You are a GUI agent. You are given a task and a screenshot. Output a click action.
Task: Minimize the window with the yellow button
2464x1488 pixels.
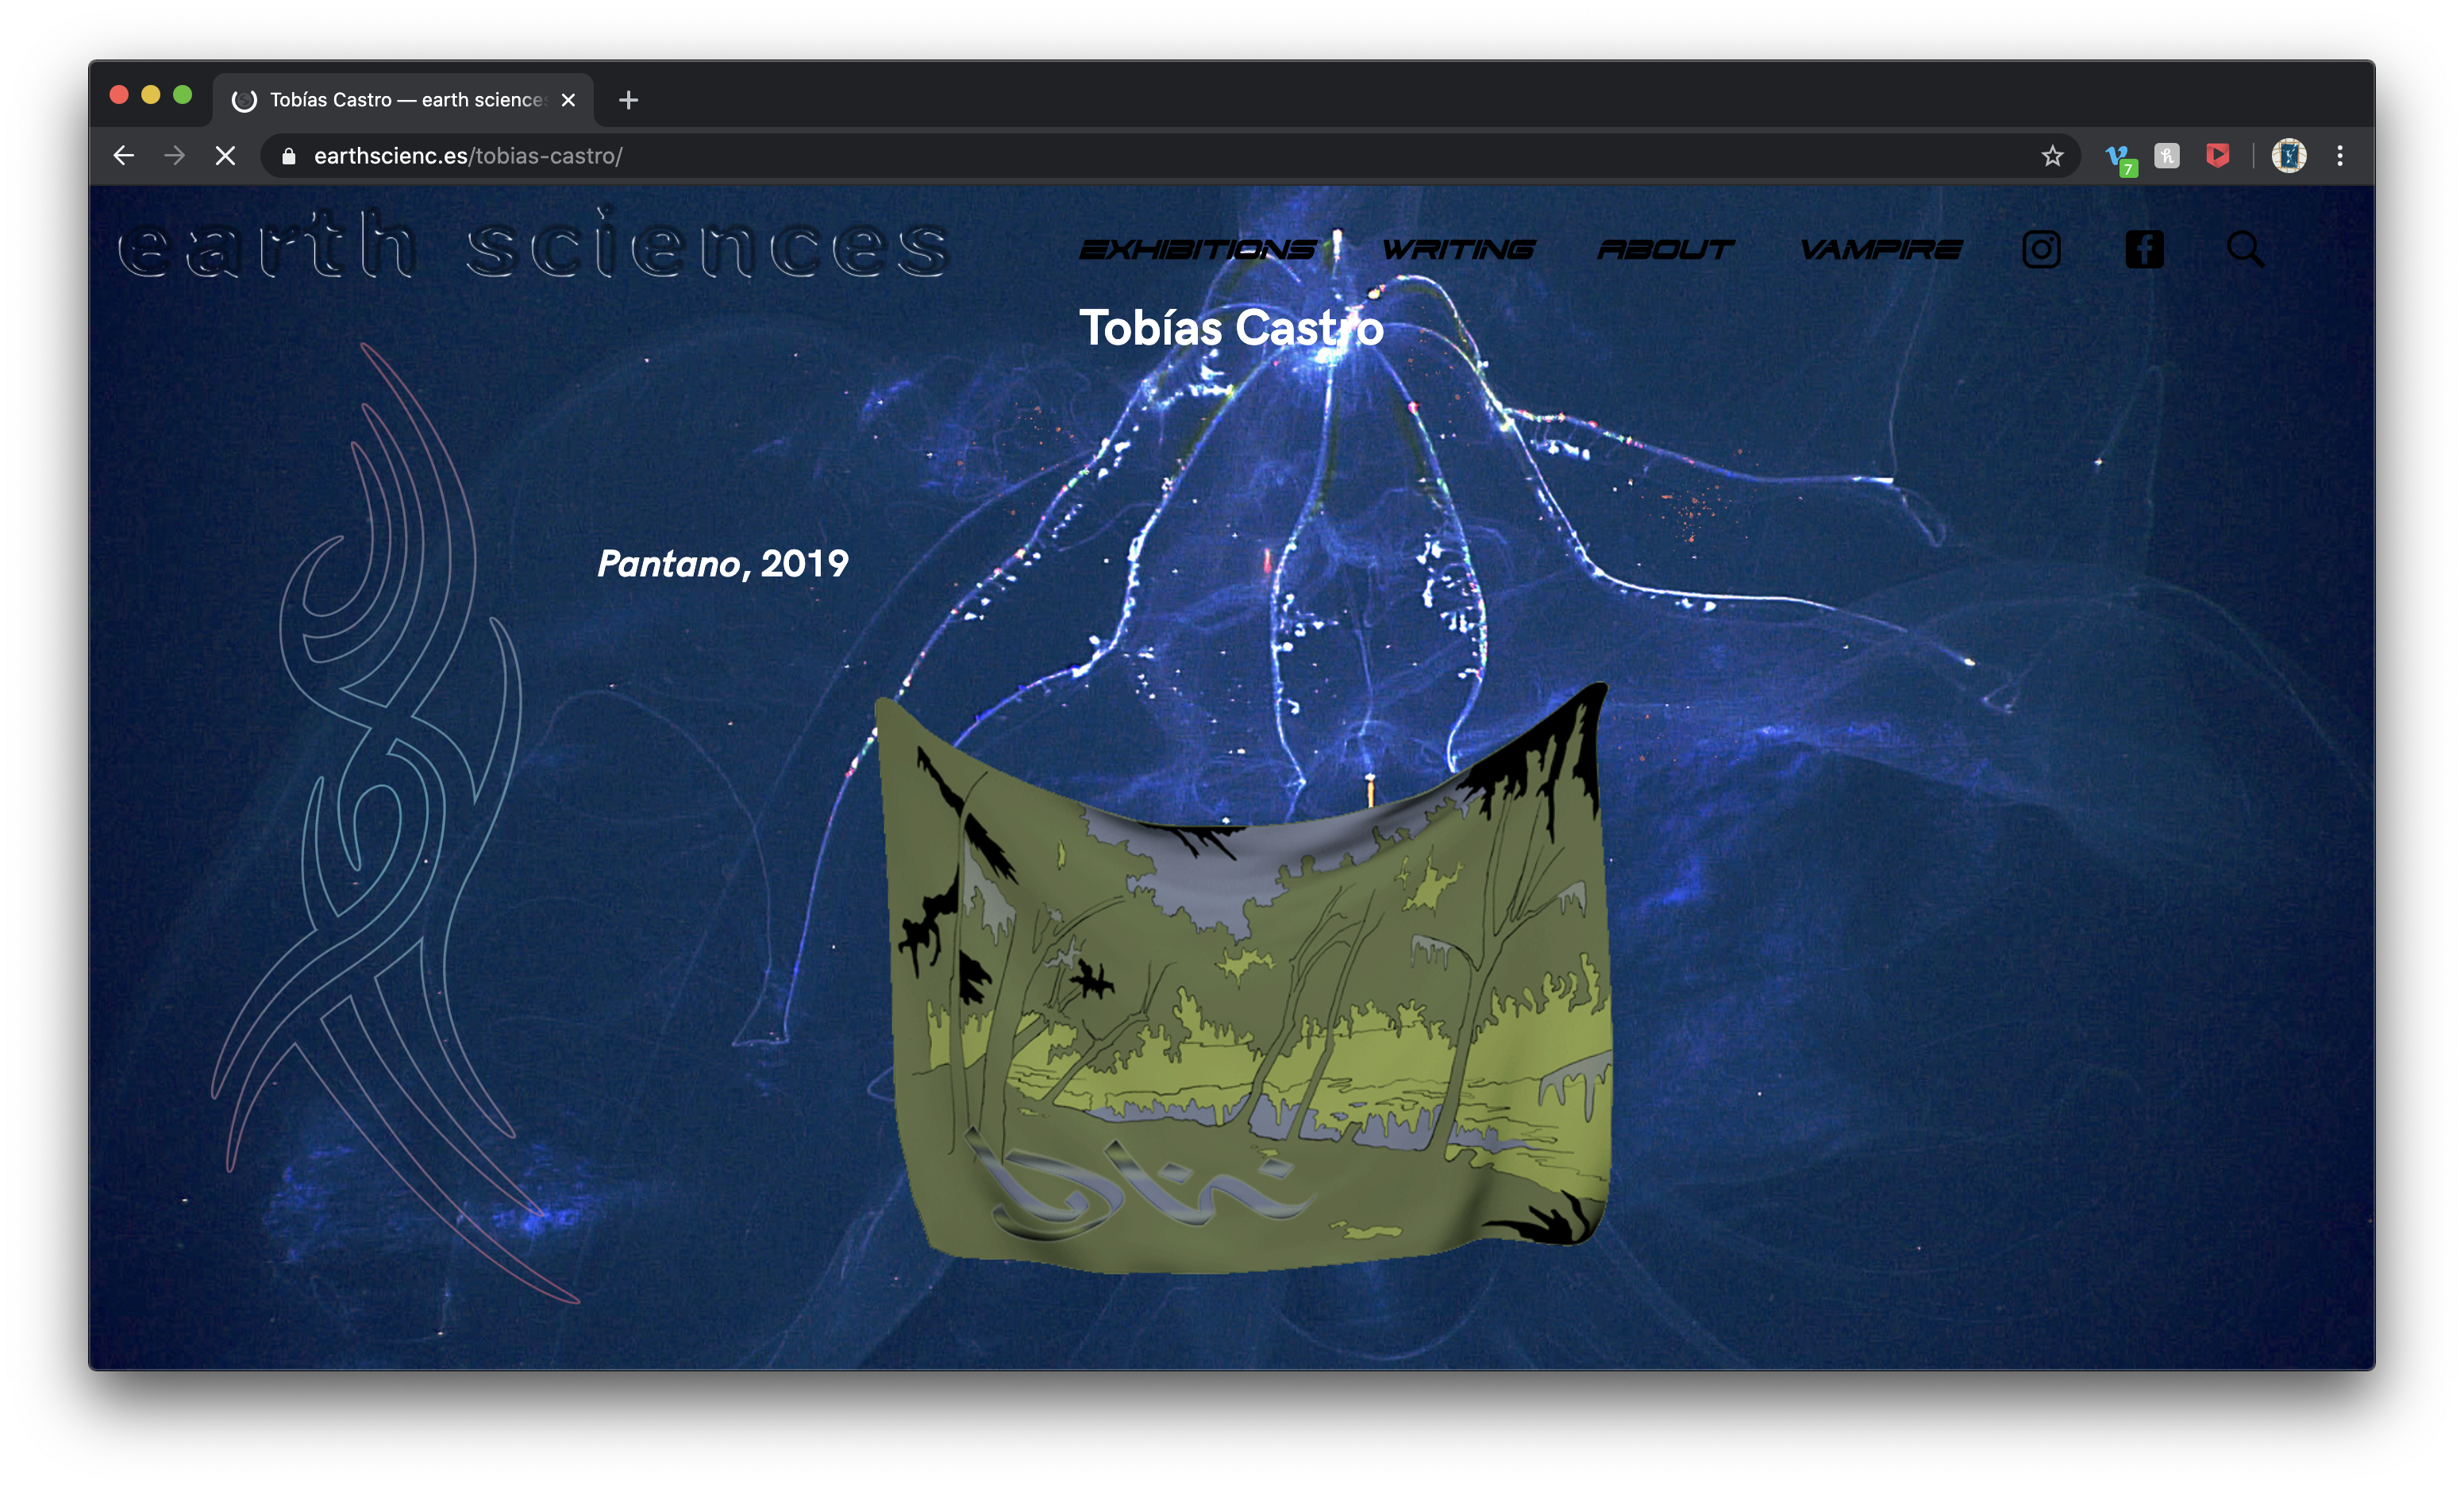point(151,95)
